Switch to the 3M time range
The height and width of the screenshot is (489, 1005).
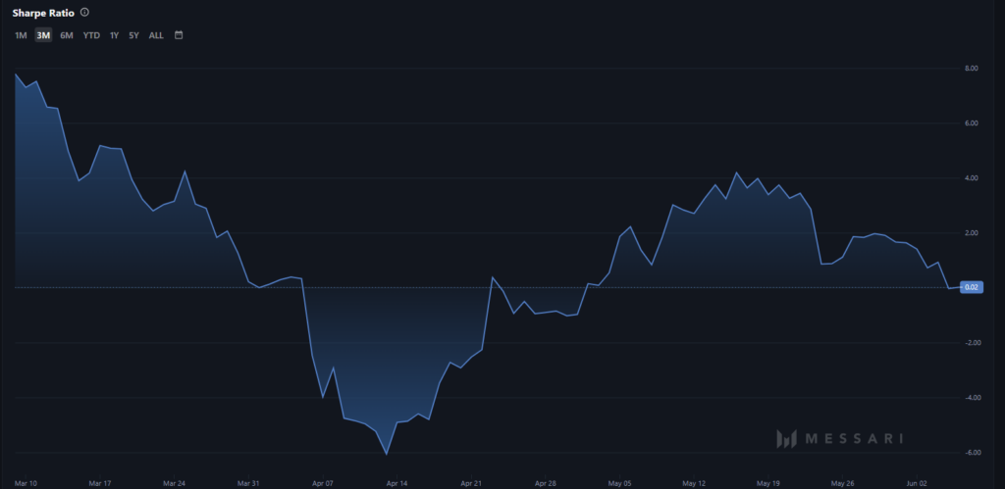pyautogui.click(x=43, y=36)
